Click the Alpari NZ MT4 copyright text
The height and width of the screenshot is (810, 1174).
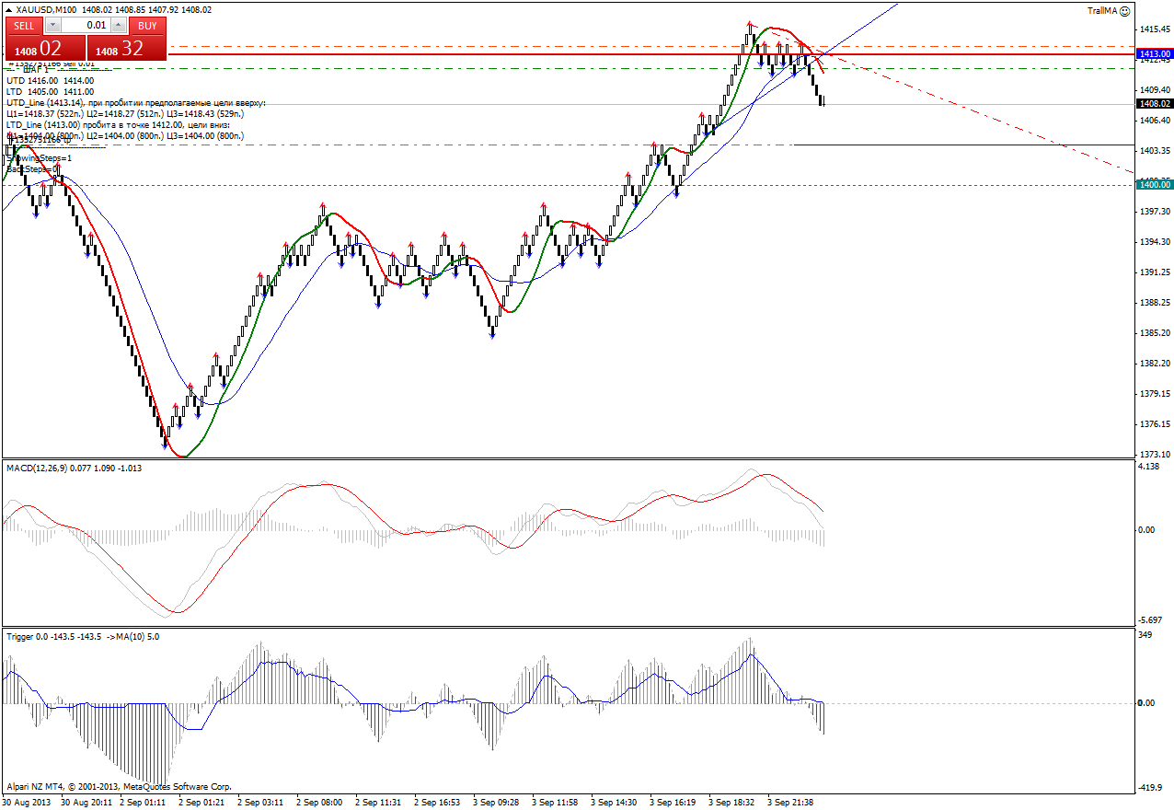pos(120,787)
